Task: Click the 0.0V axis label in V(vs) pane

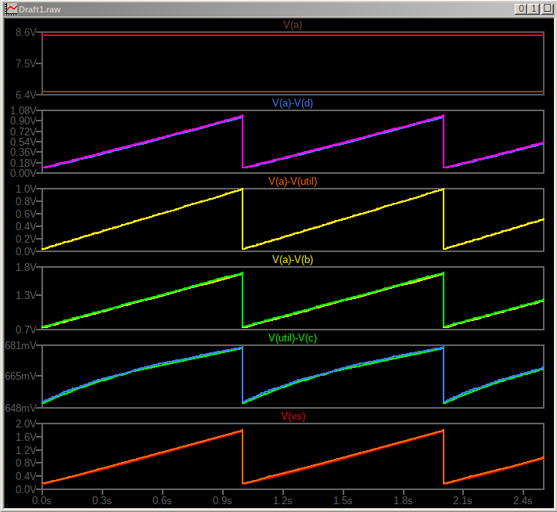Action: [26, 489]
